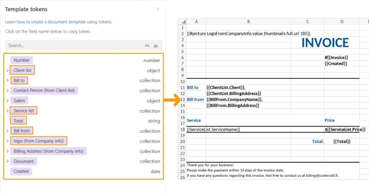Click the INVOICE title cell

coord(325,42)
